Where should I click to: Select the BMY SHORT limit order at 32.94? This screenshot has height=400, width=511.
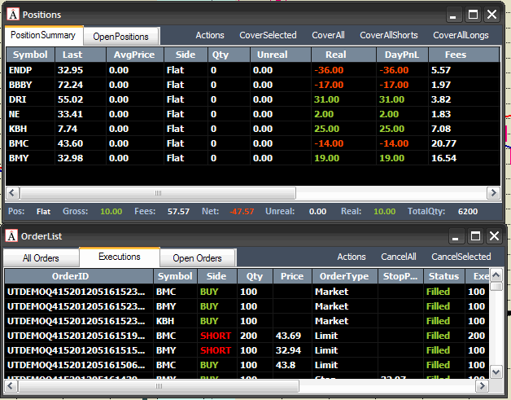pos(247,350)
